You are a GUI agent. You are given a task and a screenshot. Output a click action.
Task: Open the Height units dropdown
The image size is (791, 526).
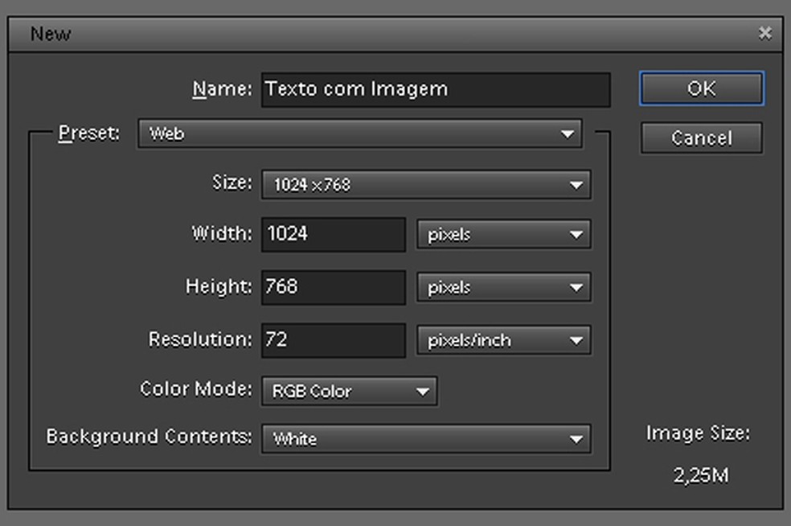pyautogui.click(x=503, y=288)
